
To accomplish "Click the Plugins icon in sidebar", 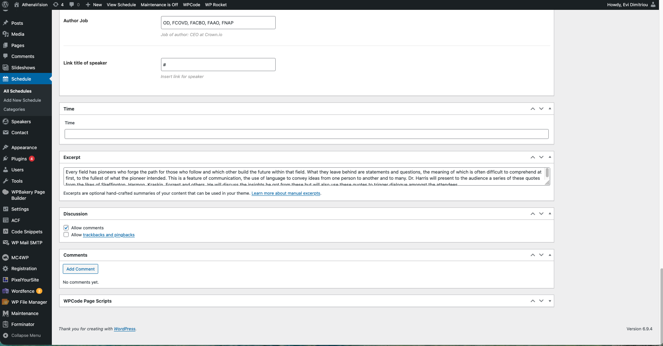I will coord(5,159).
